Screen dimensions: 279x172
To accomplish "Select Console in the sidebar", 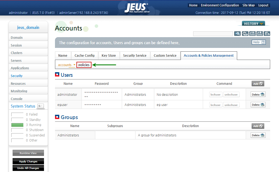I will pos(28,99).
